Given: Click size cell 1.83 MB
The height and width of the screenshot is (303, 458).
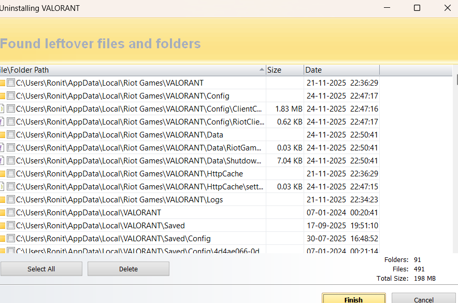Looking at the screenshot, I should 289,109.
